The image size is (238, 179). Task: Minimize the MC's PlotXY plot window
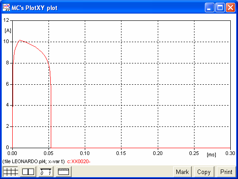coord(209,7)
